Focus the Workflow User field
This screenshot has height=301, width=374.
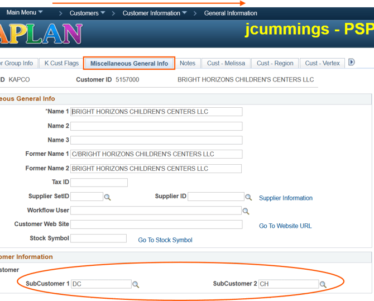(x=156, y=211)
